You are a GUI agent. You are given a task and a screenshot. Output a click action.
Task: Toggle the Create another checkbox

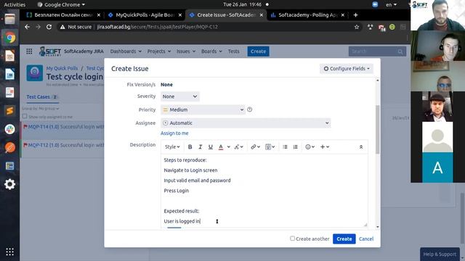click(x=292, y=239)
